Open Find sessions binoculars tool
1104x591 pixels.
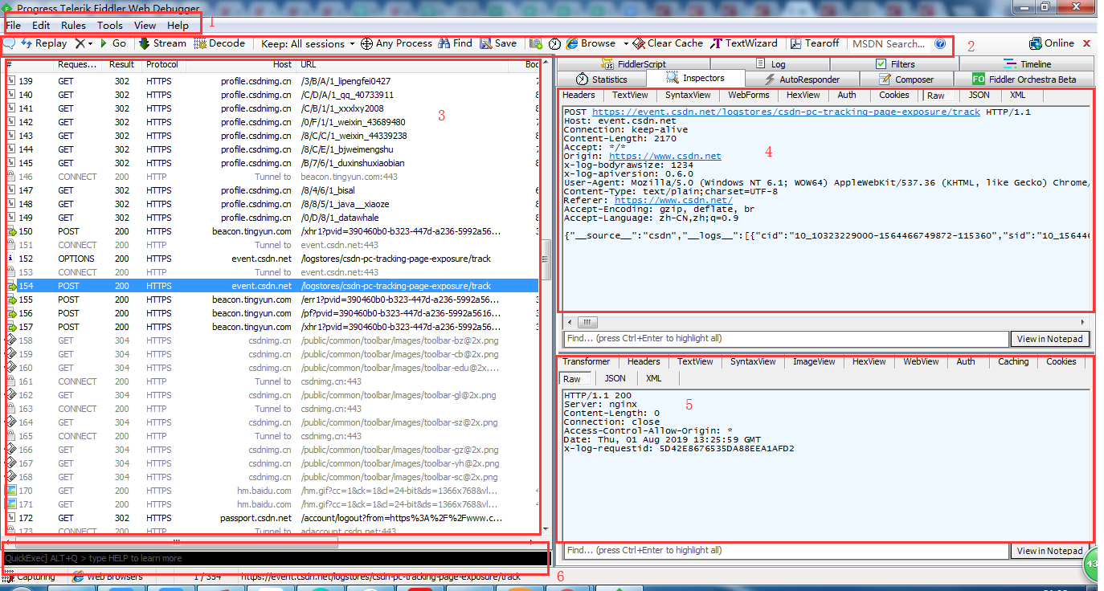pyautogui.click(x=455, y=43)
